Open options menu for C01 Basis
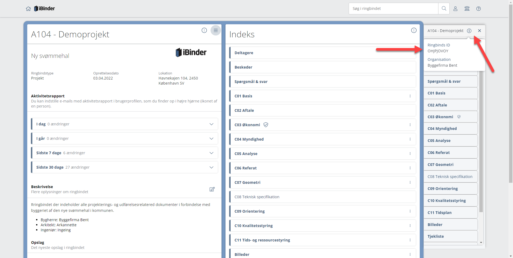This screenshot has height=258, width=513. click(410, 96)
